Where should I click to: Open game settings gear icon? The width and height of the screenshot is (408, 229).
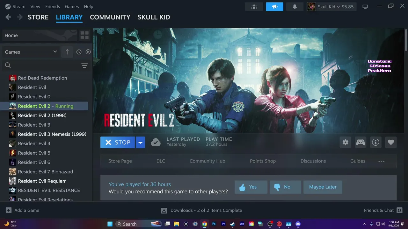click(x=346, y=142)
